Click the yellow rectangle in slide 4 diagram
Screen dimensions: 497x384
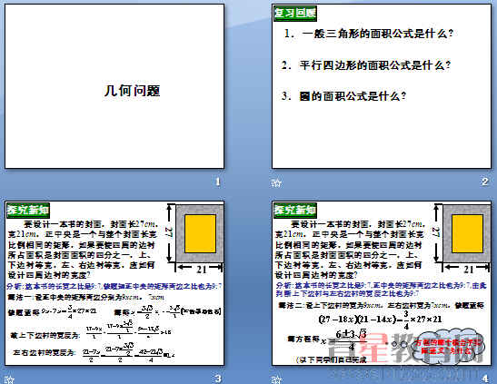point(468,233)
